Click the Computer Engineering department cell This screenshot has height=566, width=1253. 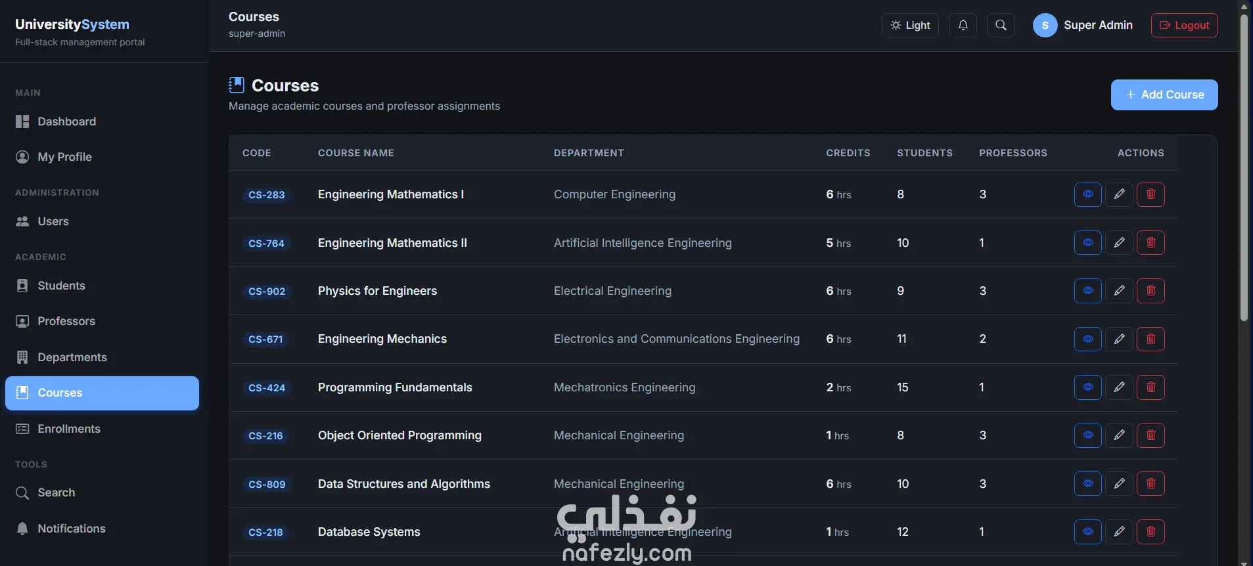click(x=614, y=194)
